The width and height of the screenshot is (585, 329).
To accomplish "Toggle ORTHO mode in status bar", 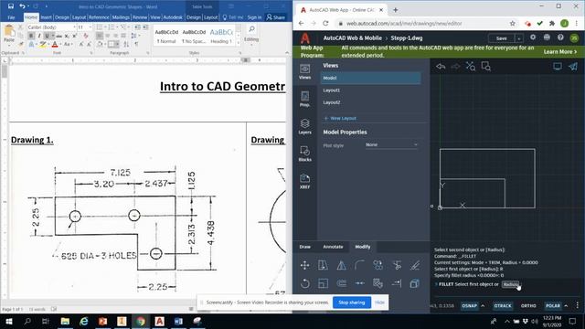I will (x=528, y=305).
